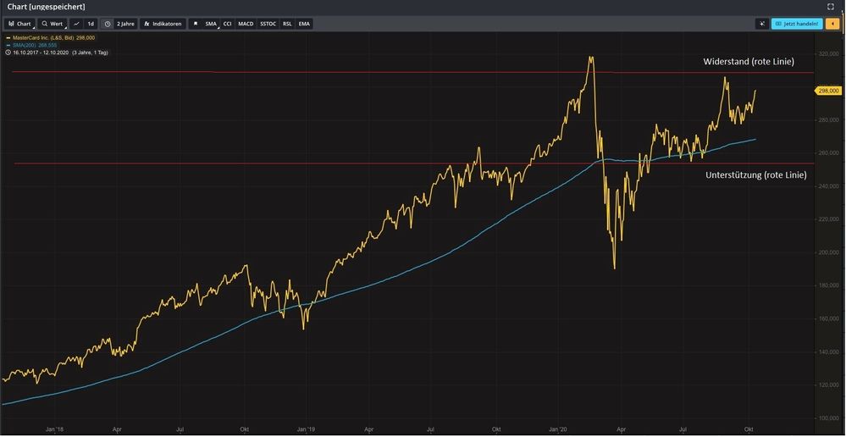Click the line chart style icon

pos(76,24)
